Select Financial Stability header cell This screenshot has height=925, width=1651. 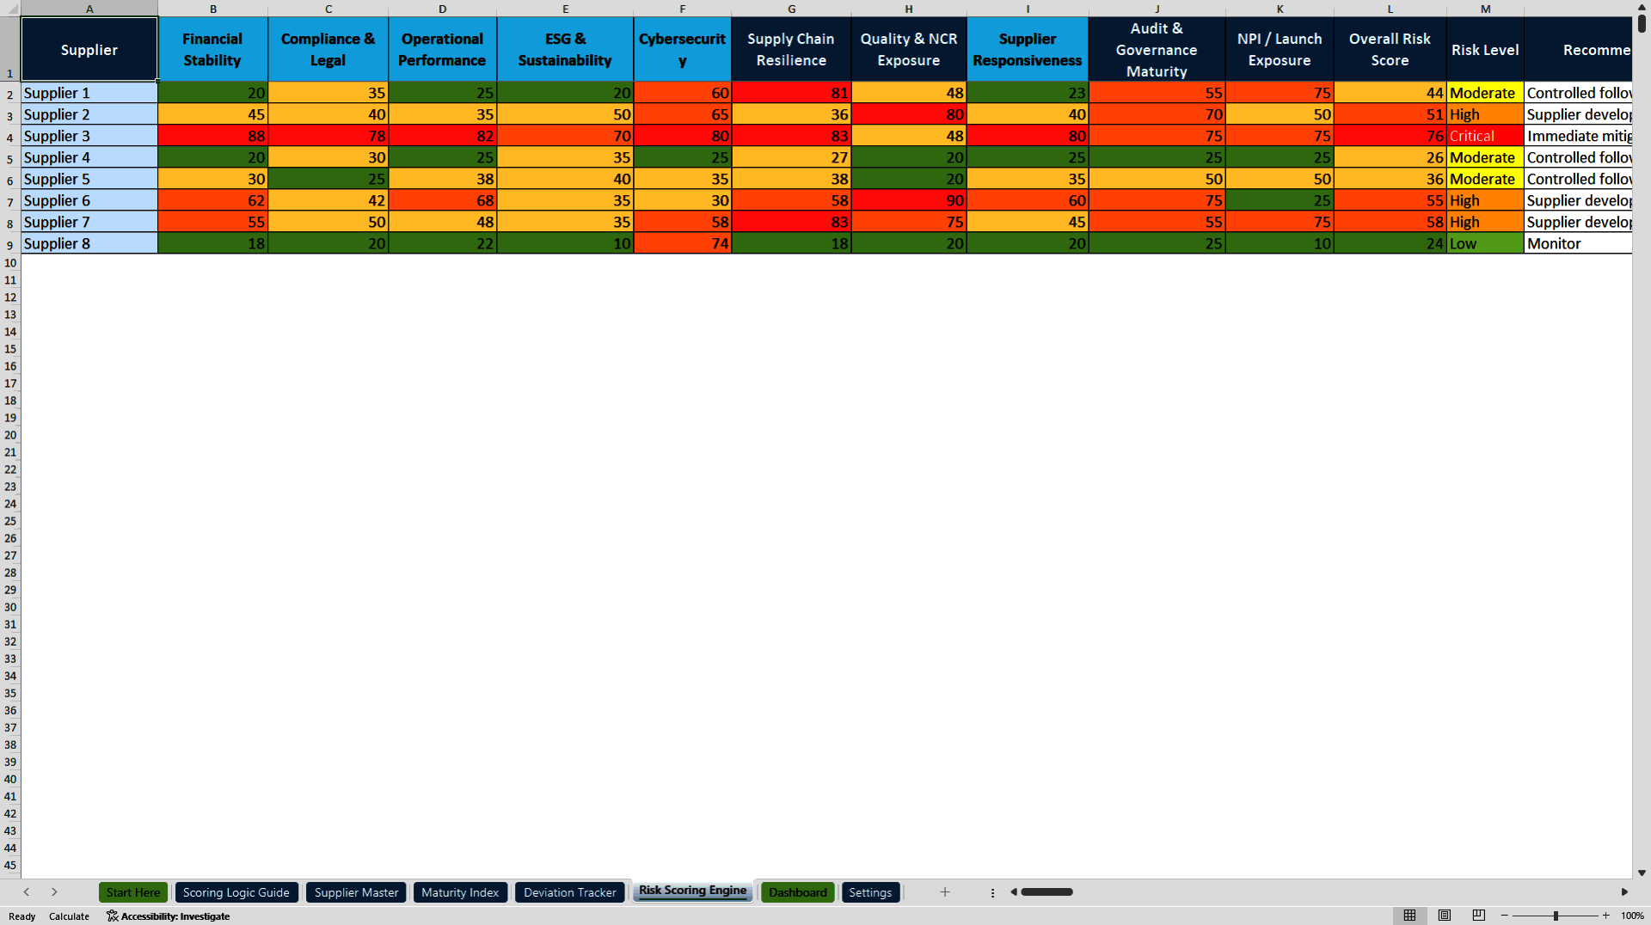212,50
